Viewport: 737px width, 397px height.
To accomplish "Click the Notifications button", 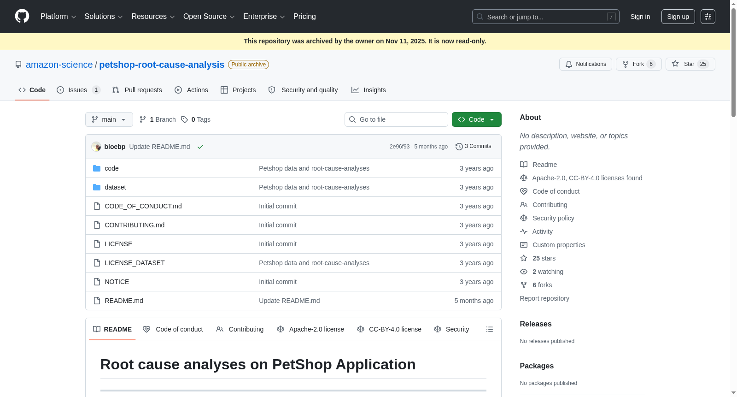I will point(585,64).
